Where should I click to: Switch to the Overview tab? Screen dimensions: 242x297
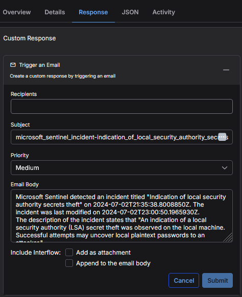(x=17, y=12)
